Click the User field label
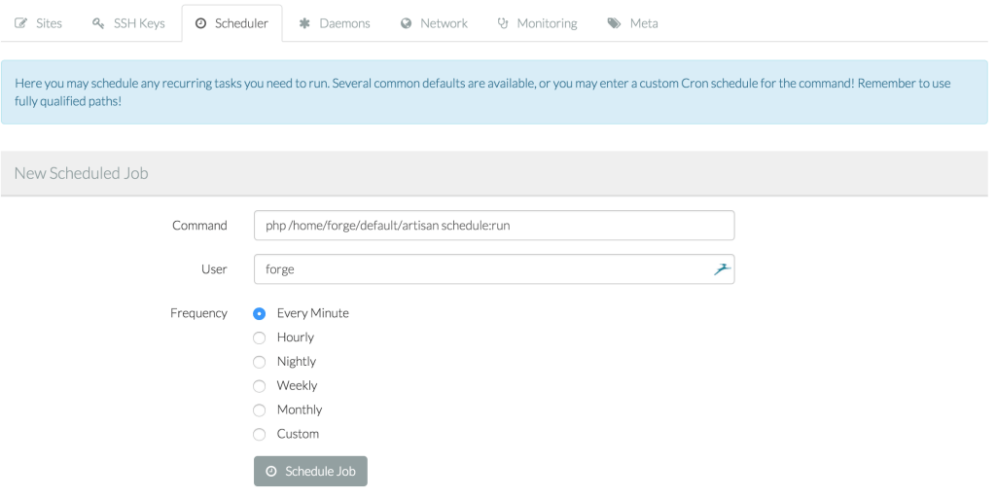Image resolution: width=996 pixels, height=498 pixels. coord(214,269)
